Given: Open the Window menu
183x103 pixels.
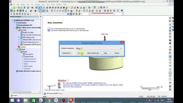Looking at the screenshot, I should coord(59,5).
